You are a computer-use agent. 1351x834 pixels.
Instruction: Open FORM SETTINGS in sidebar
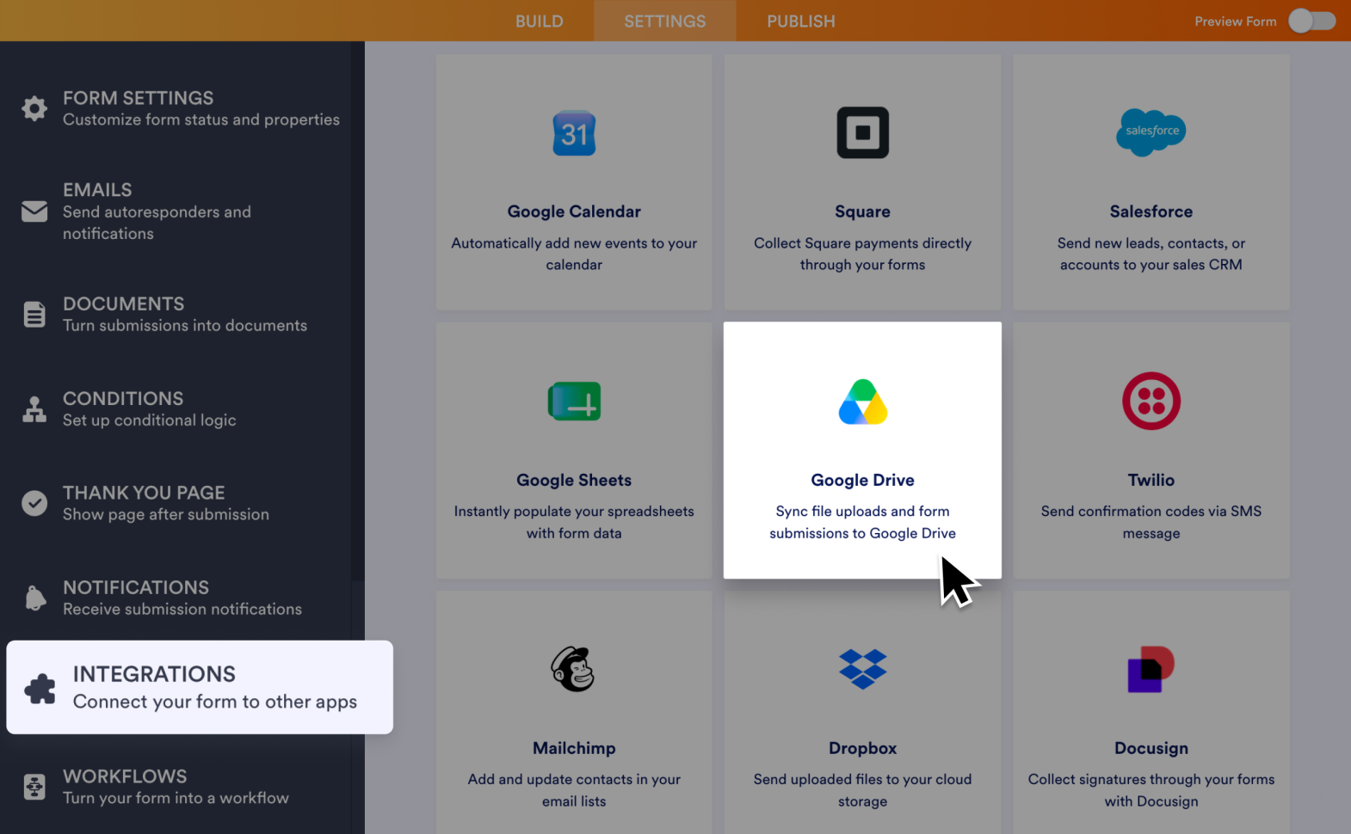pyautogui.click(x=182, y=108)
